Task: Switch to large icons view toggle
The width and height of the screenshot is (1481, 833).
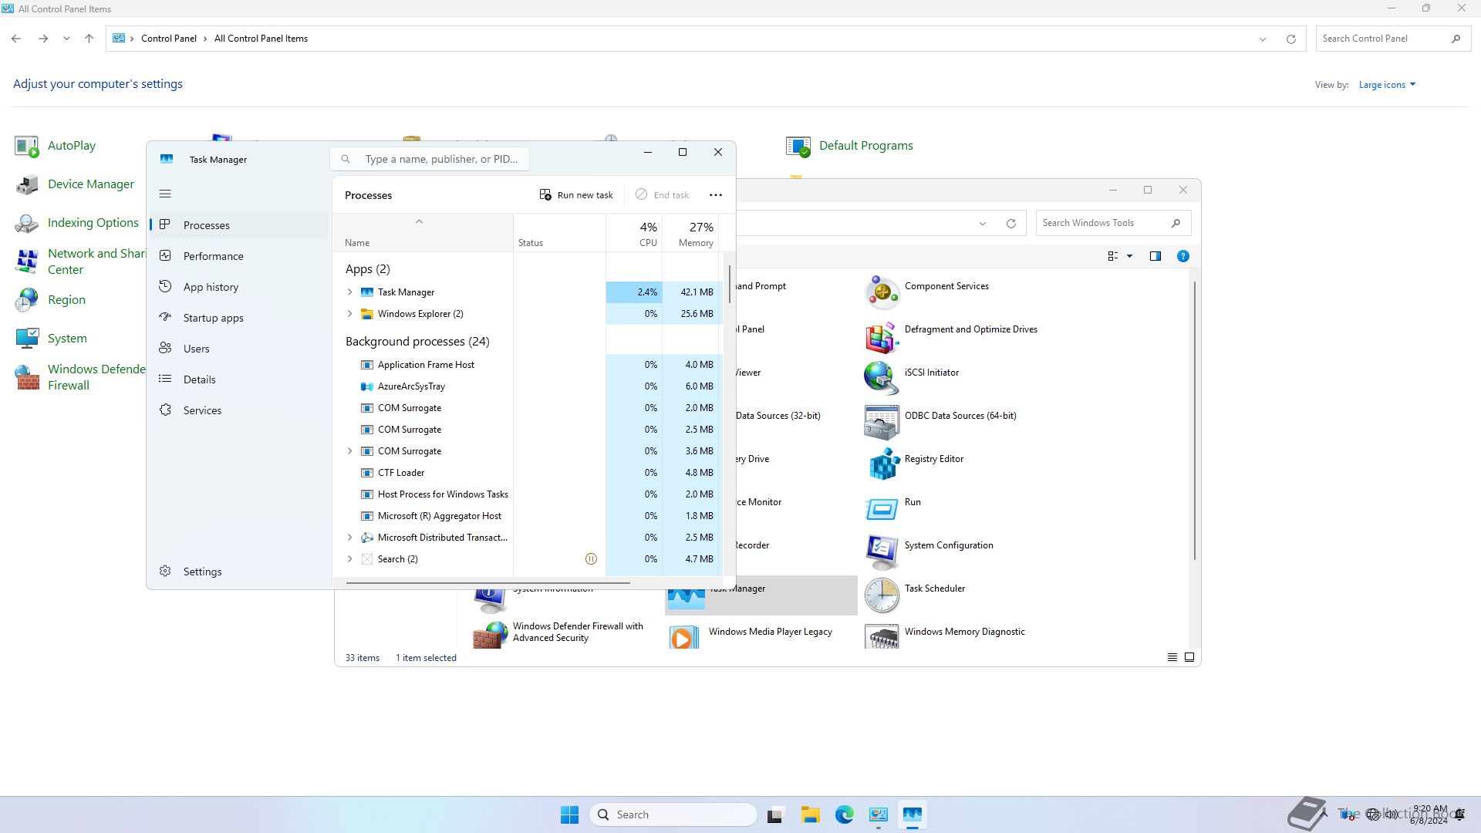Action: 1189,657
